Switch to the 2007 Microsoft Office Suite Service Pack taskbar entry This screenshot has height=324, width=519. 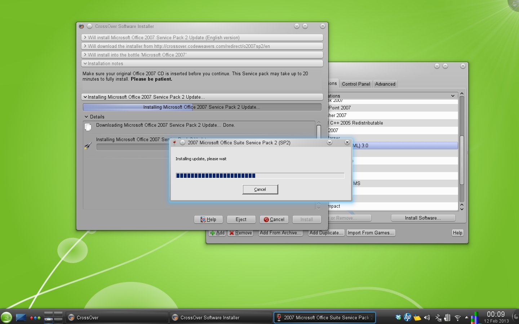[324, 318]
